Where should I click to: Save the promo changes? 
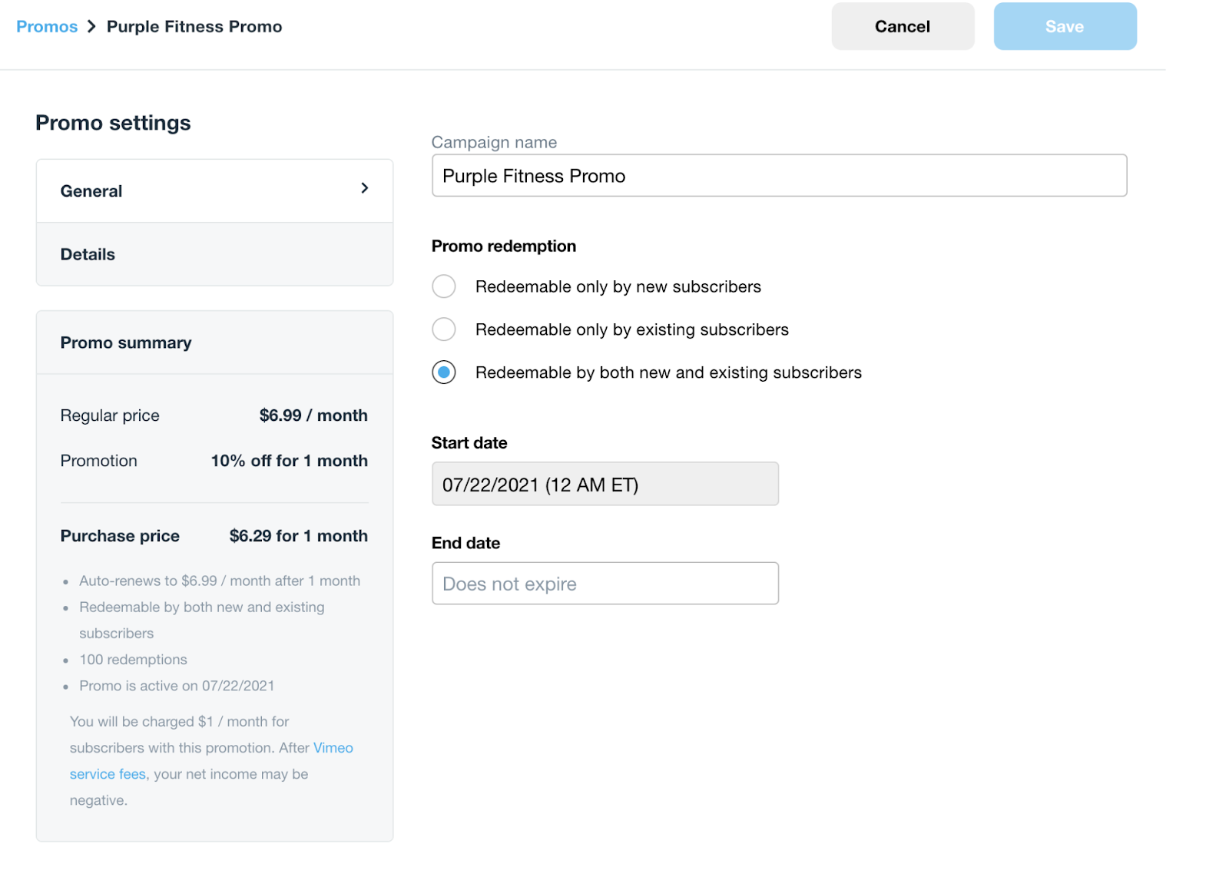tap(1064, 27)
